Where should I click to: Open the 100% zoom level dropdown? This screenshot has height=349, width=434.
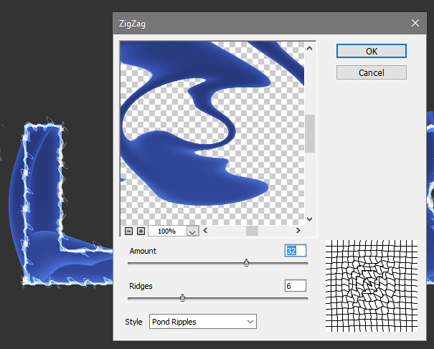192,231
